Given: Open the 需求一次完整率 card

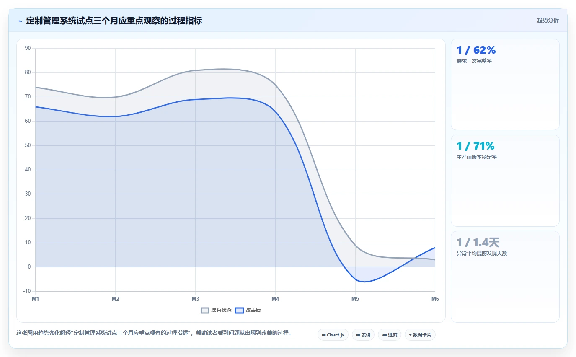Looking at the screenshot, I should [x=505, y=84].
